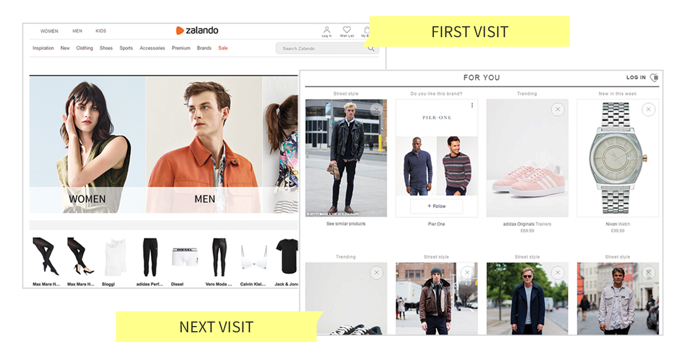Select the Kids tab at top
The height and width of the screenshot is (358, 686).
pos(101,31)
